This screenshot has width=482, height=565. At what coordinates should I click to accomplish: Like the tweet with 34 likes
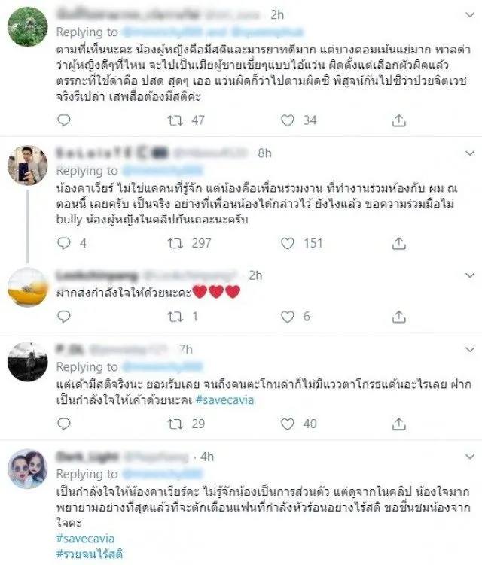point(288,120)
